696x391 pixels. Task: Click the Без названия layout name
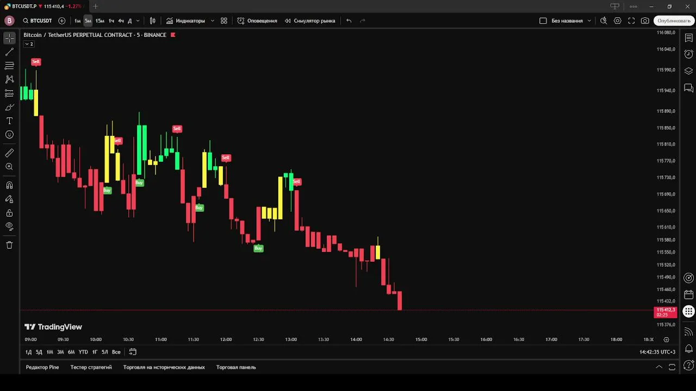pyautogui.click(x=567, y=21)
